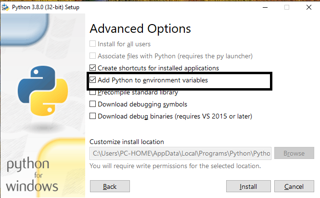Image resolution: width=320 pixels, height=198 pixels.
Task: Click the install location path field
Action: 180,154
